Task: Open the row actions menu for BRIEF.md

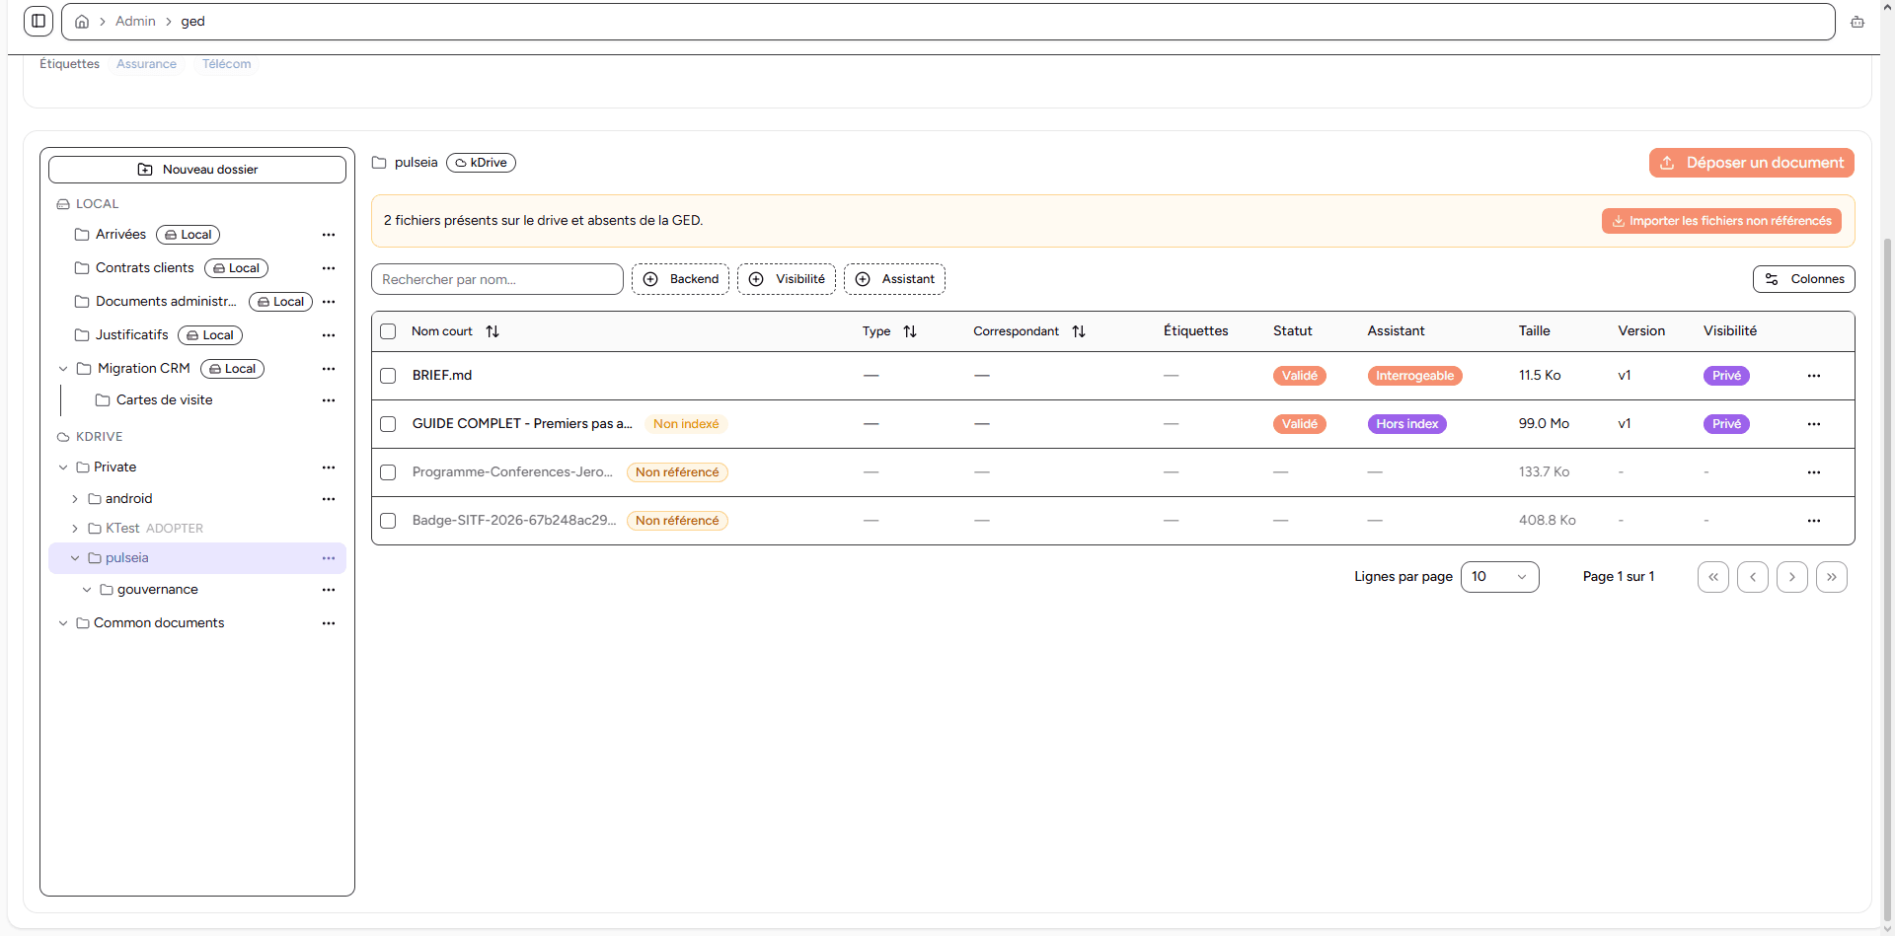Action: (x=1814, y=376)
